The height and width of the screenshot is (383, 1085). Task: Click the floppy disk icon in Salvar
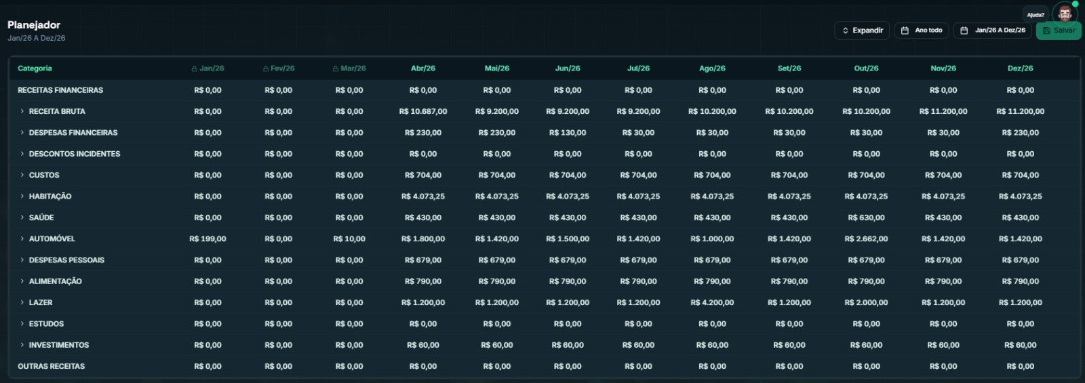[1046, 31]
